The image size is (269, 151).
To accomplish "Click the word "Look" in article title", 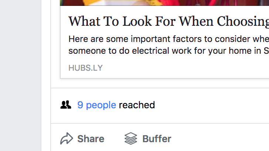I will point(137,22).
